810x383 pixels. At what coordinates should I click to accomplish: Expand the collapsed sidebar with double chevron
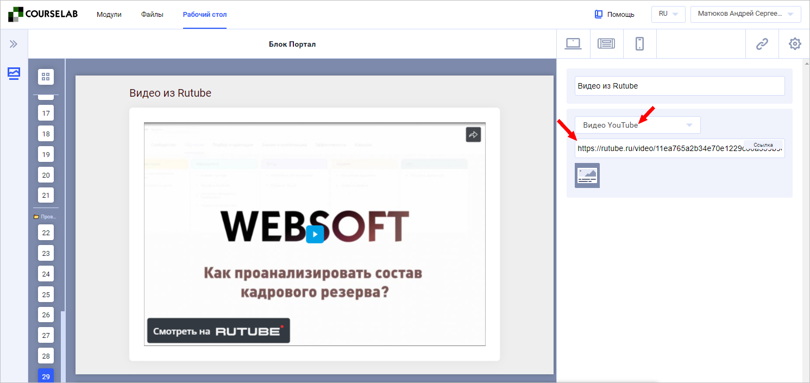(x=14, y=44)
